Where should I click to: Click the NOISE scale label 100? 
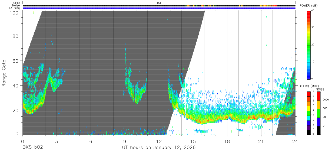point(324,117)
